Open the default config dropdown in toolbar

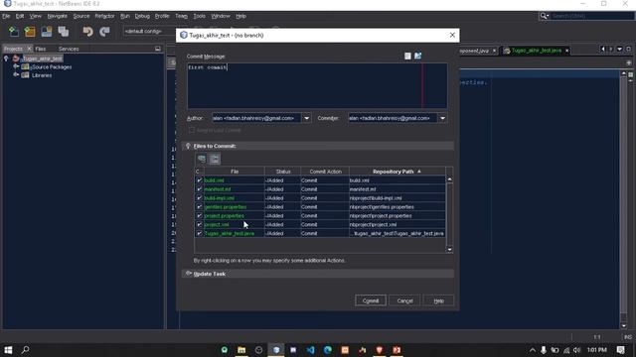pos(149,31)
